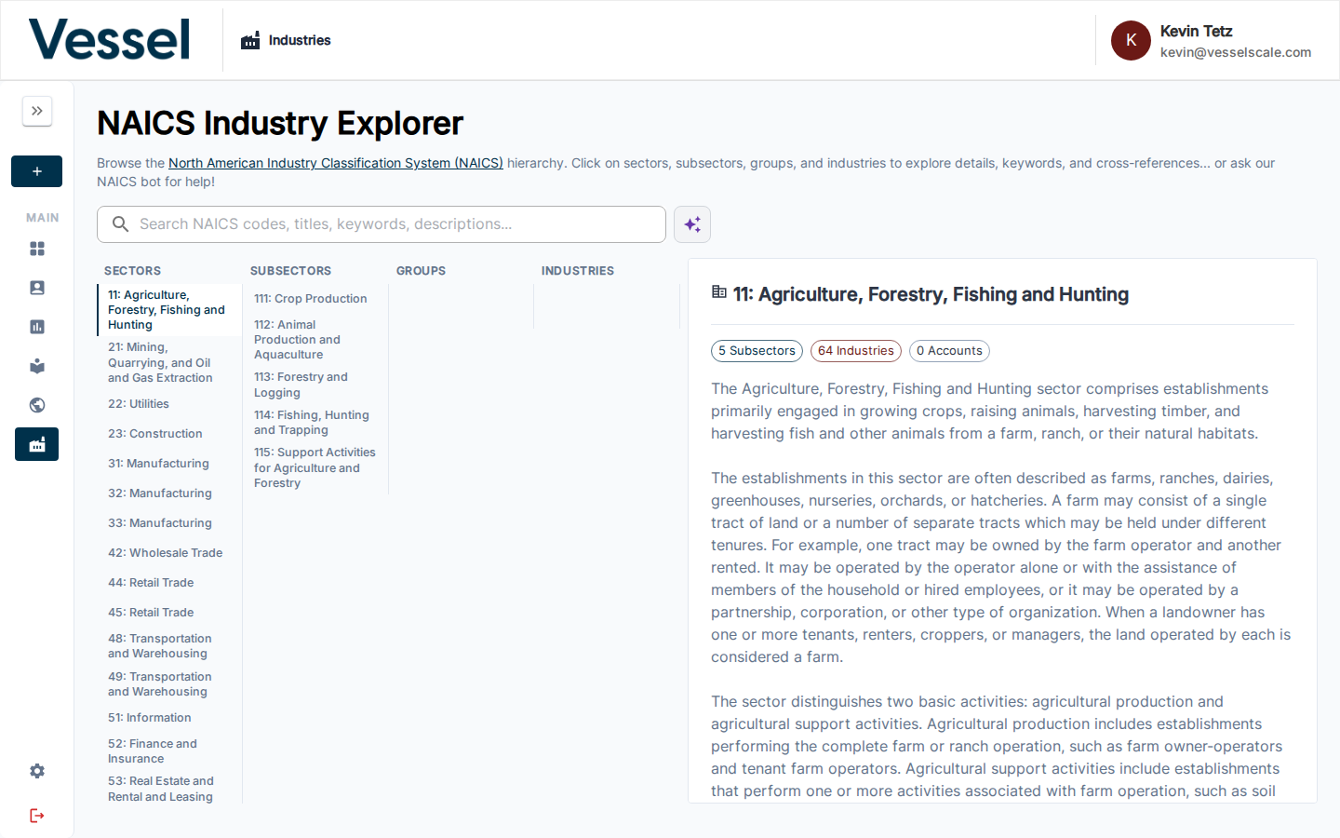Viewport: 1340px width, 838px height.
Task: Click the reading person icon in sidebar
Action: (37, 366)
